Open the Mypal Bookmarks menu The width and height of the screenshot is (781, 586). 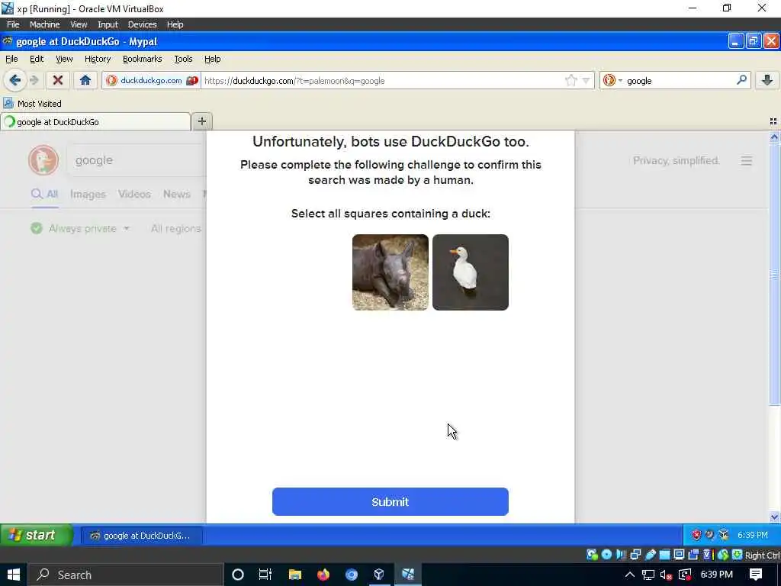tap(142, 59)
